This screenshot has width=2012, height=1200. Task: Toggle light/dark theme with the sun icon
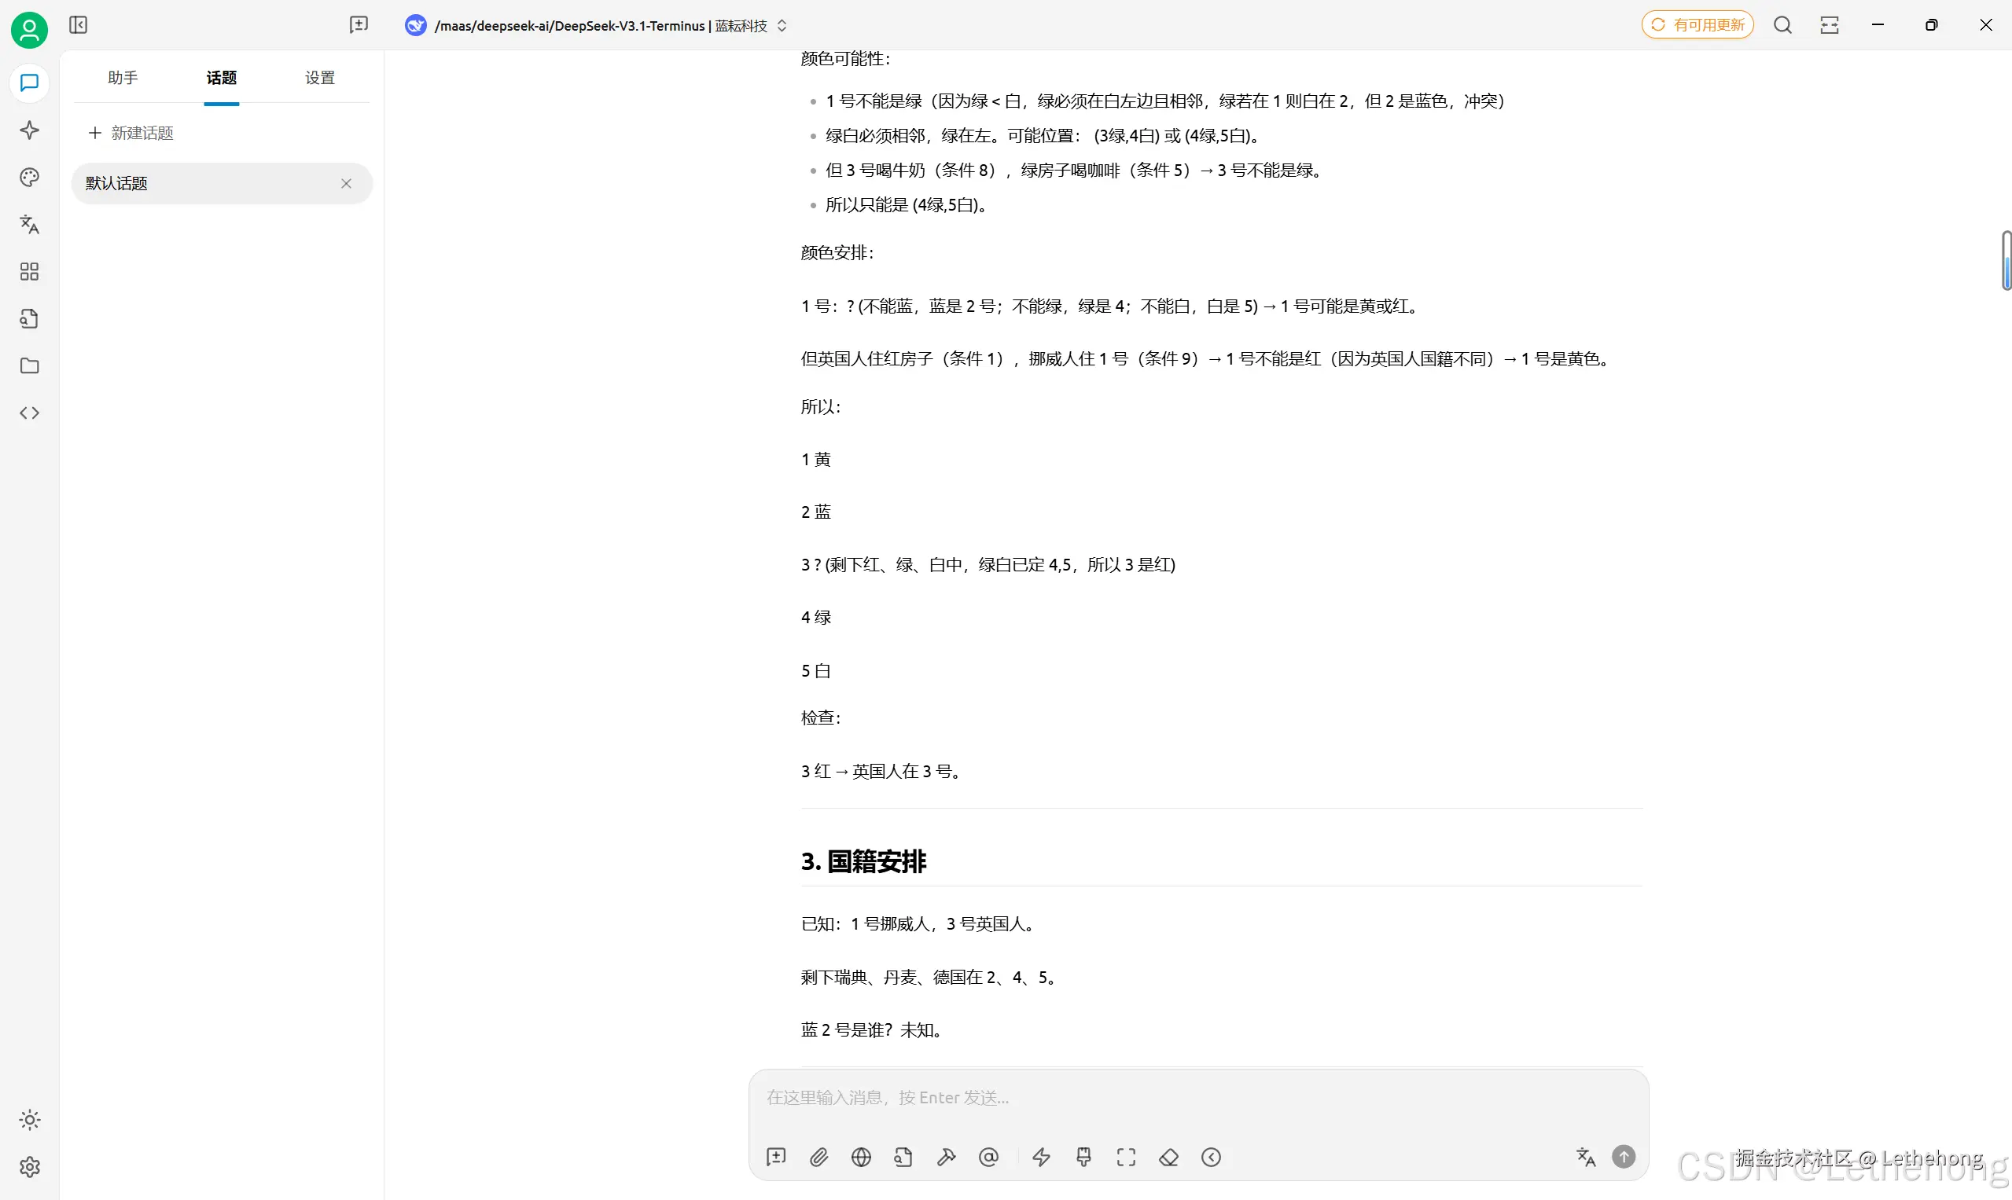point(29,1120)
